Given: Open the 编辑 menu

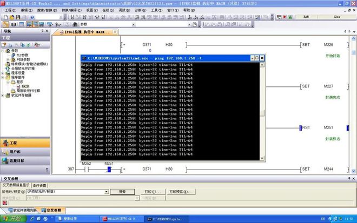Looking at the screenshot, I should [27, 10].
